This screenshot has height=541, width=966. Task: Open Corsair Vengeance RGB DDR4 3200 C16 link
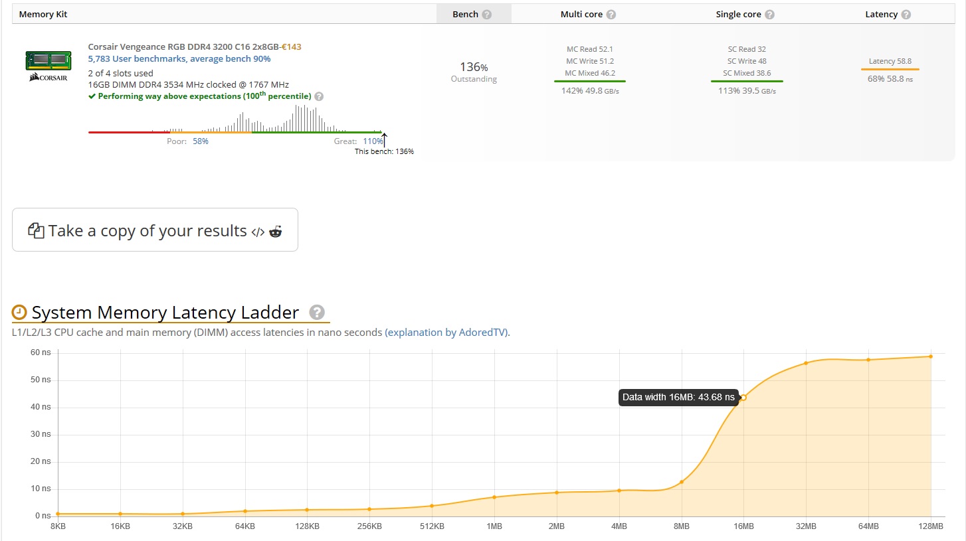pyautogui.click(x=183, y=47)
